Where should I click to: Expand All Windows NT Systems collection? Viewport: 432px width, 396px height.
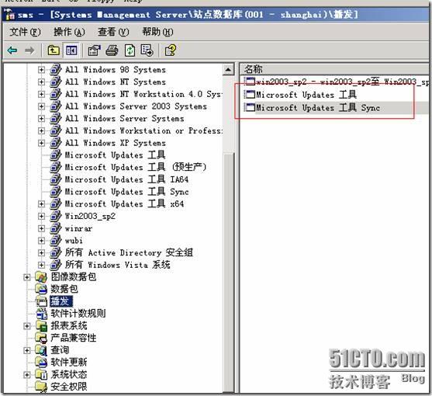[x=41, y=82]
